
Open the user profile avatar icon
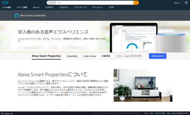click(186, 3)
